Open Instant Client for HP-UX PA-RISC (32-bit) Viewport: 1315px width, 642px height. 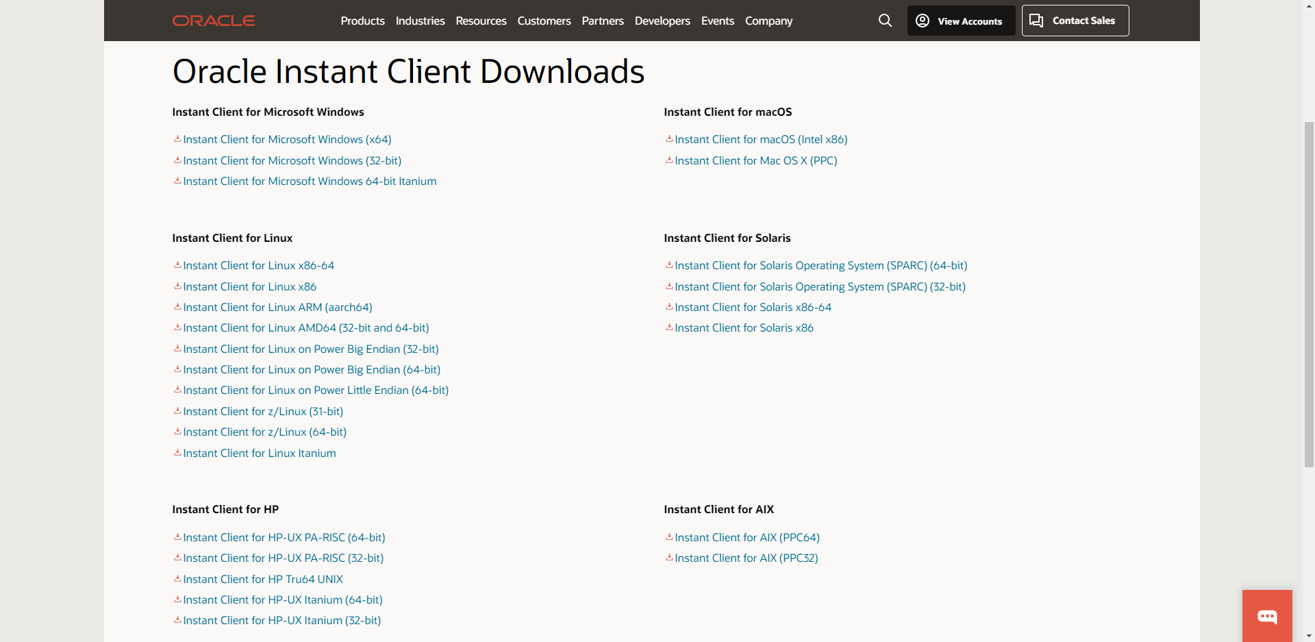[283, 558]
